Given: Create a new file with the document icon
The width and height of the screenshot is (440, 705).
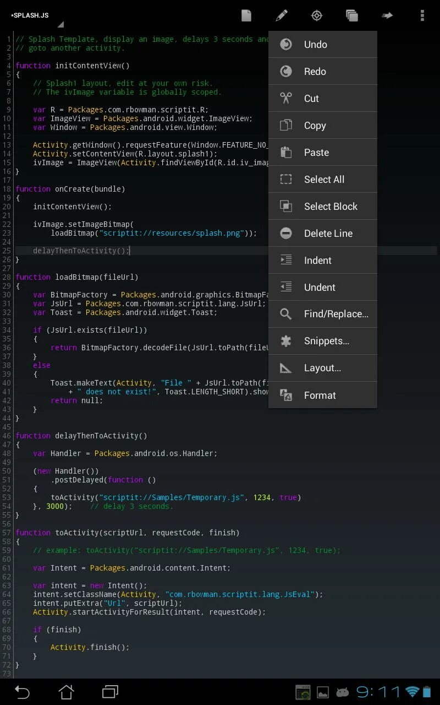Looking at the screenshot, I should coord(246,15).
